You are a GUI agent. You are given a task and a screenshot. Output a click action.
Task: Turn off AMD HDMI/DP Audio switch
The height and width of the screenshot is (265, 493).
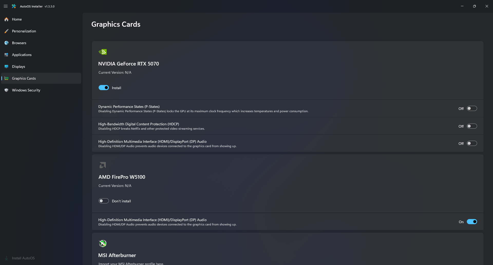click(472, 222)
